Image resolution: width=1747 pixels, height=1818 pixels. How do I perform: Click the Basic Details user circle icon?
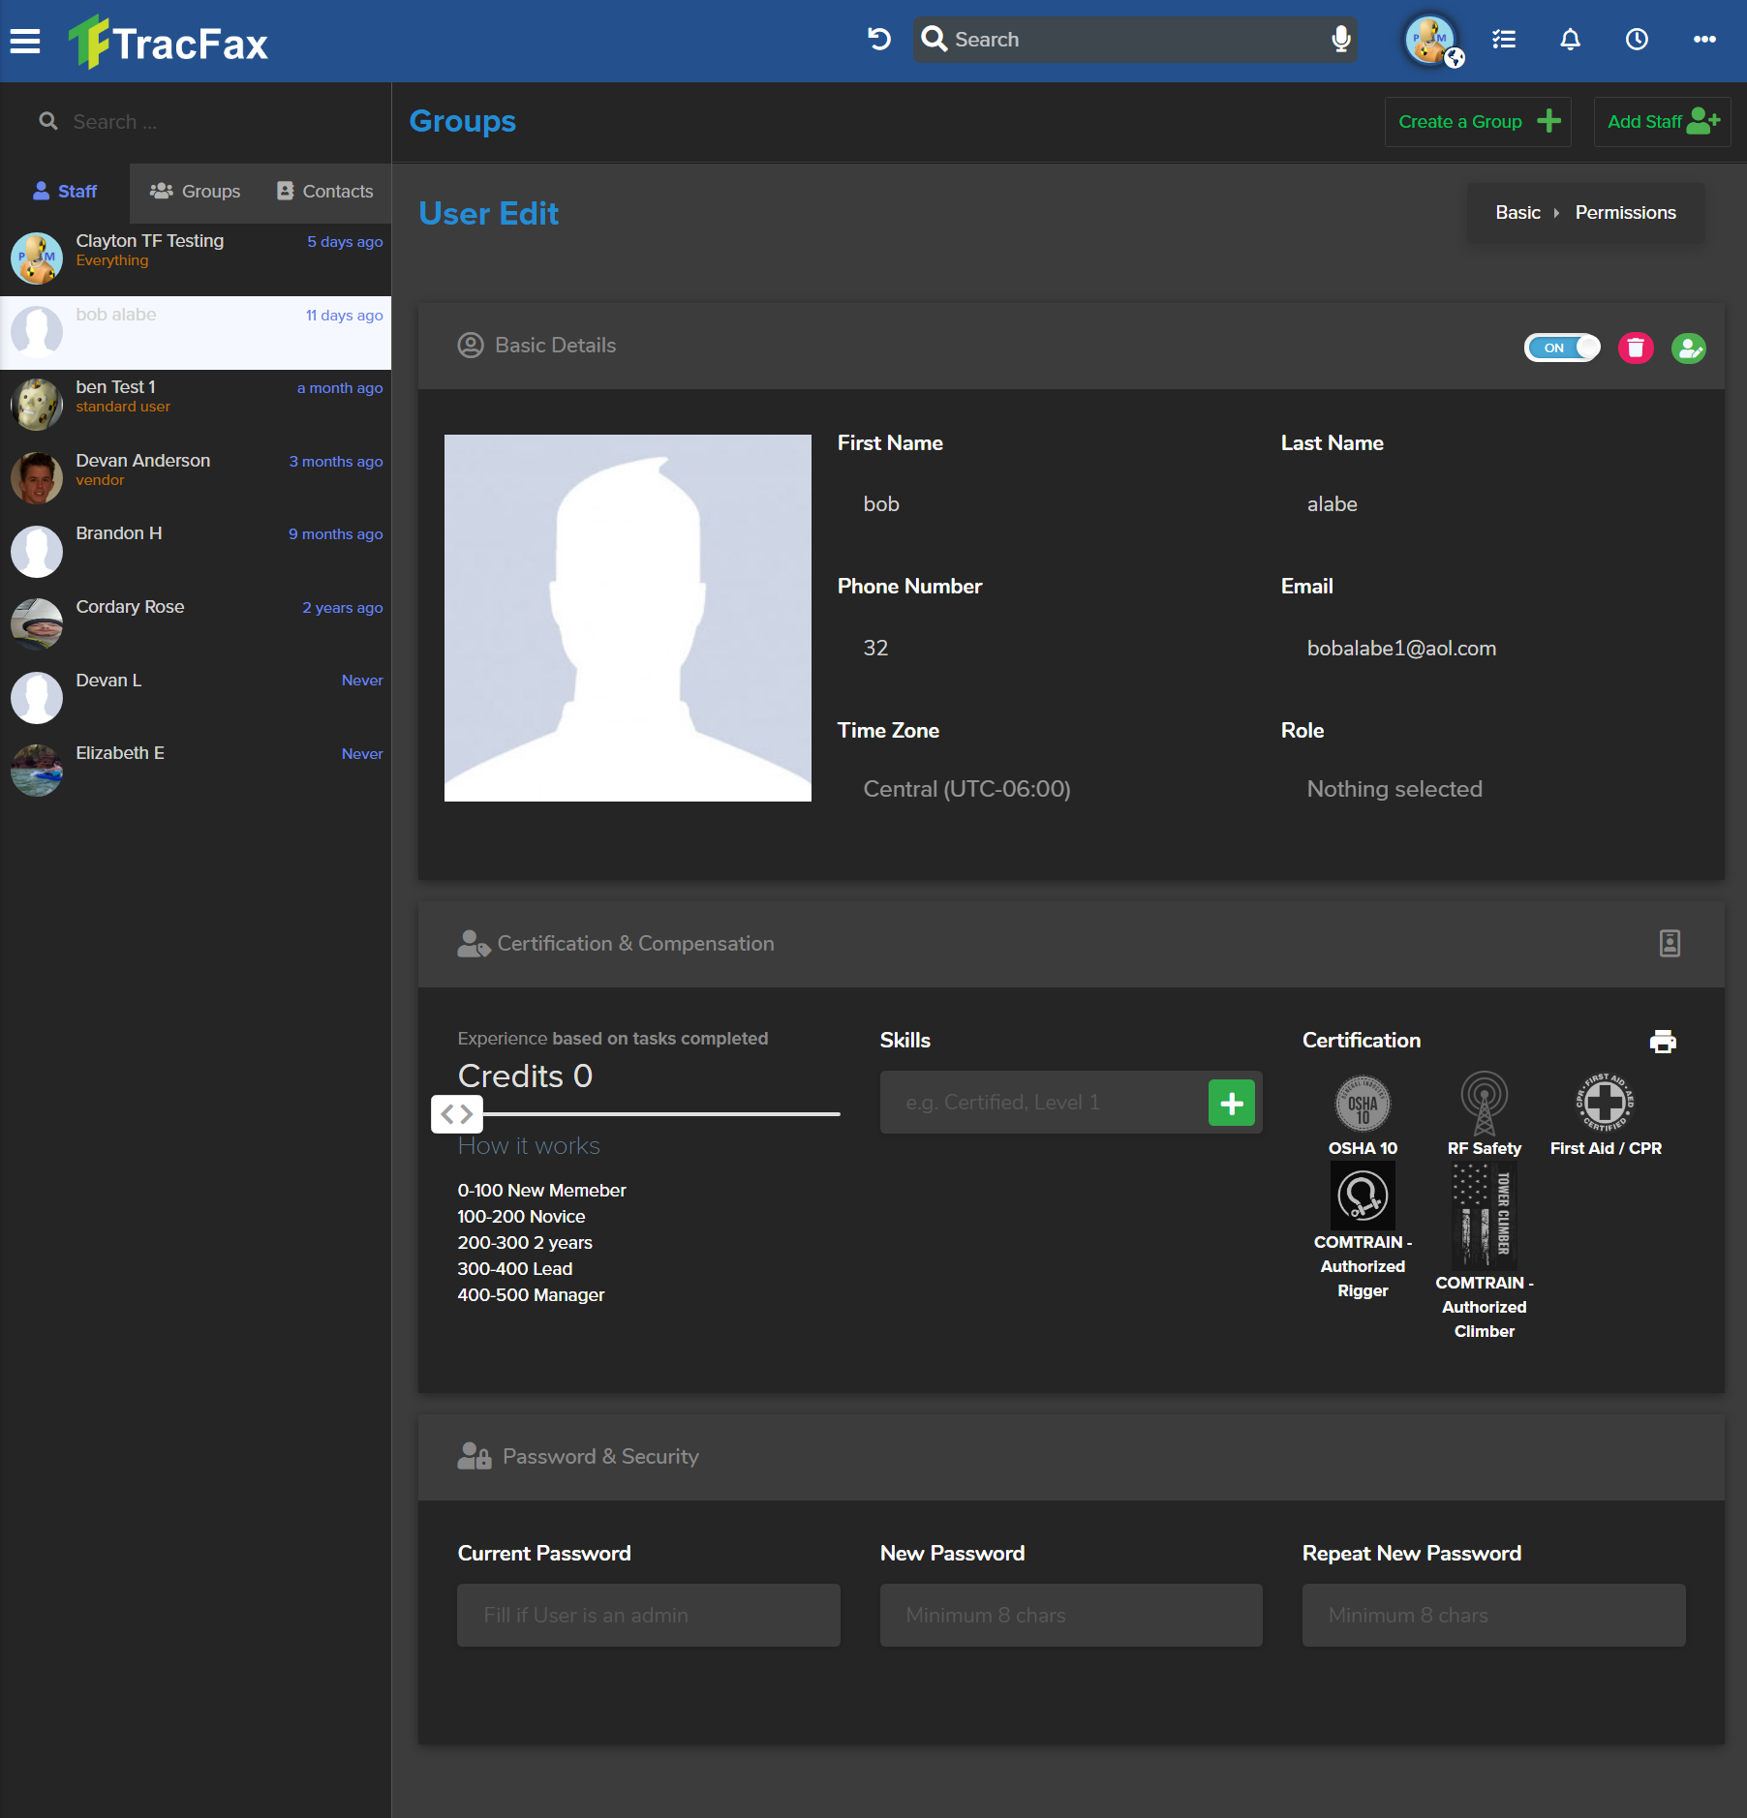click(471, 346)
